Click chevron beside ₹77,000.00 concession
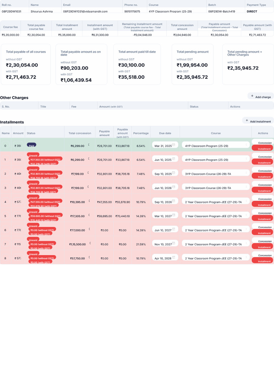The height and width of the screenshot is (365, 274). click(x=89, y=229)
